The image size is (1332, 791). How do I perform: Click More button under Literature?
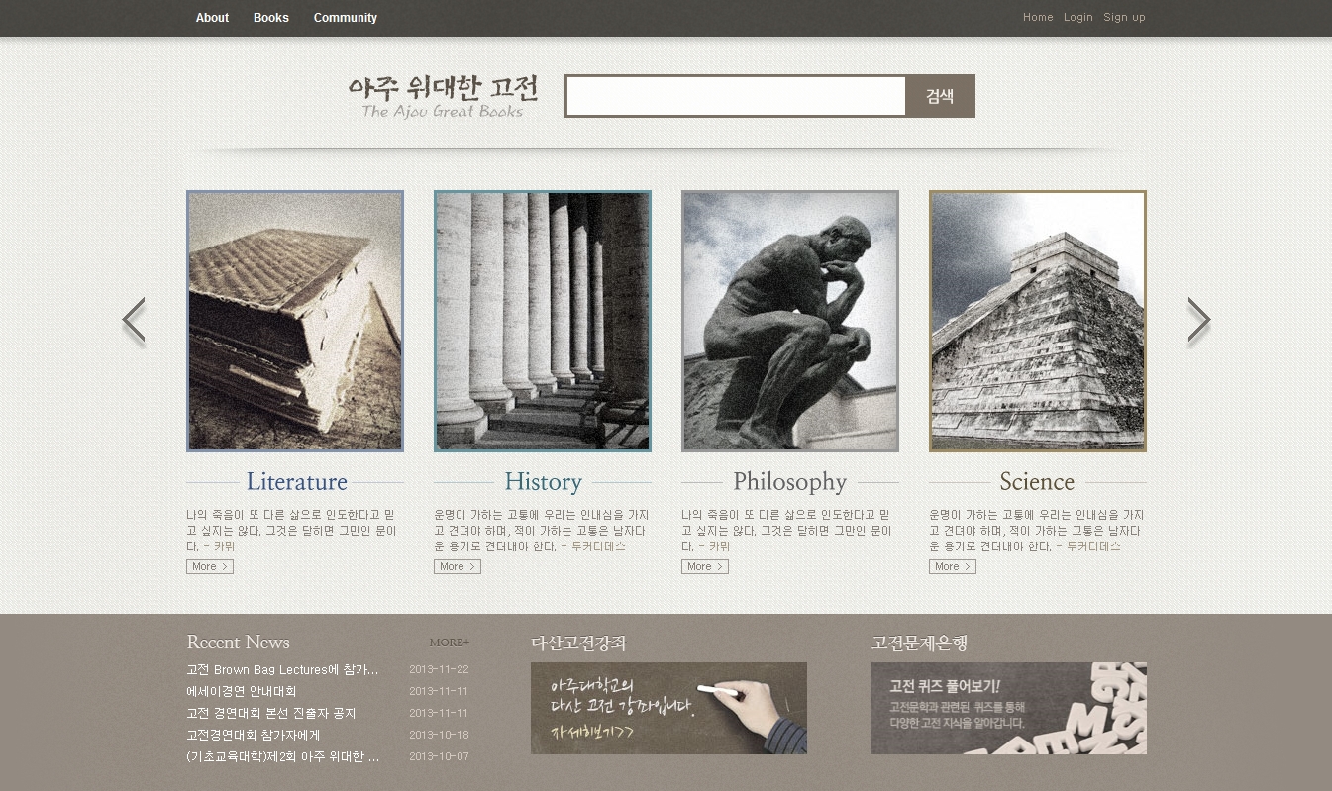click(210, 567)
